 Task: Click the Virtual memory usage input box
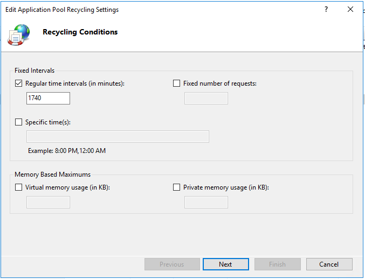pos(48,202)
